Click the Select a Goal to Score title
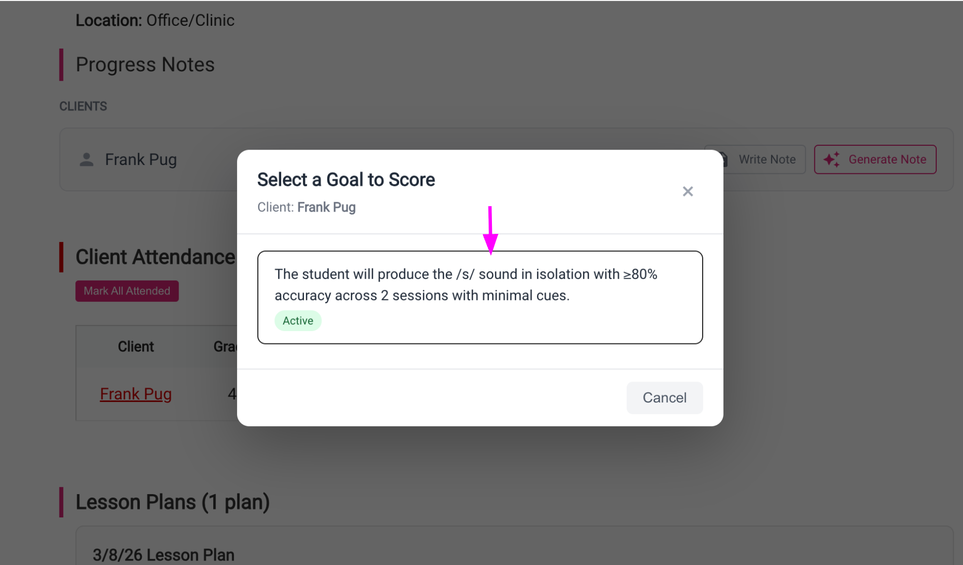 coord(346,179)
